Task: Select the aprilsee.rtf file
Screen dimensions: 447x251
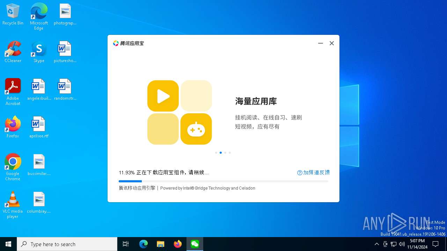Action: (x=39, y=127)
